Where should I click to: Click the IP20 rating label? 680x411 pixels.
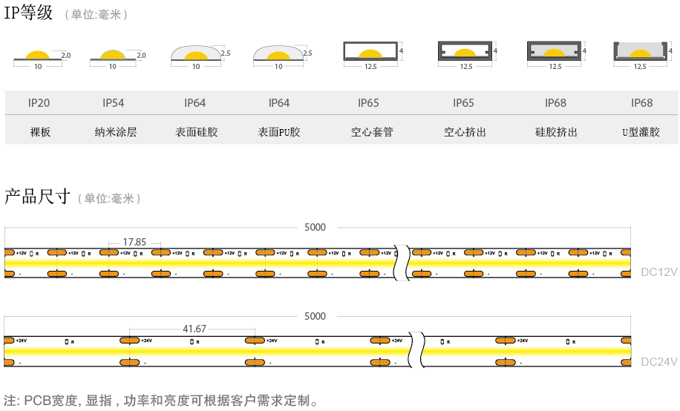pos(39,103)
